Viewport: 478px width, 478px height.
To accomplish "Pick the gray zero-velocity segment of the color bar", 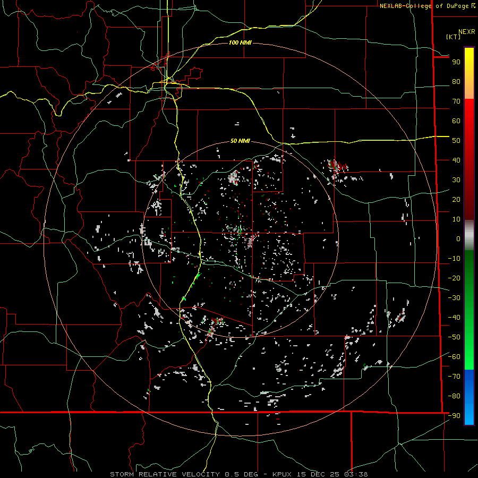I will click(x=469, y=235).
